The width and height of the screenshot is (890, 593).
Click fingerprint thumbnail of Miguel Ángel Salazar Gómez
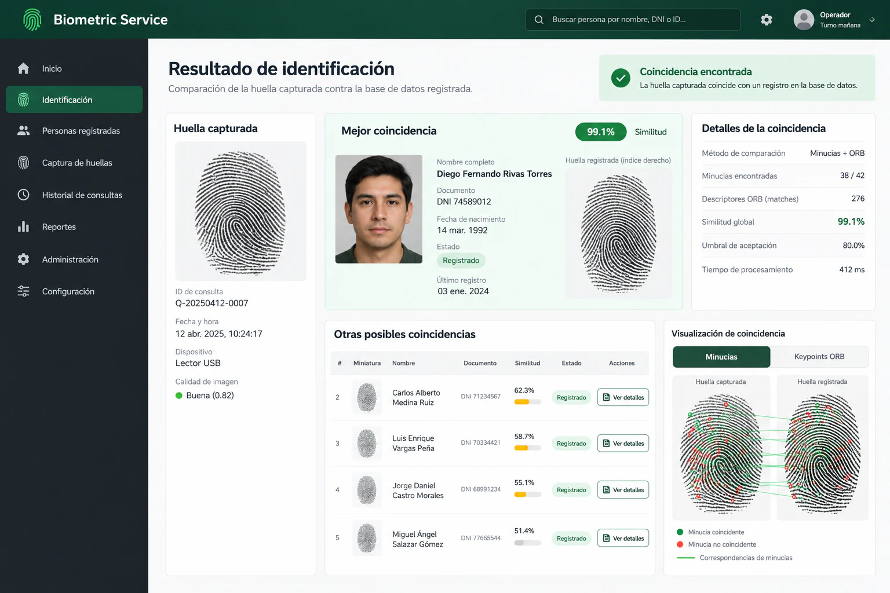click(367, 539)
